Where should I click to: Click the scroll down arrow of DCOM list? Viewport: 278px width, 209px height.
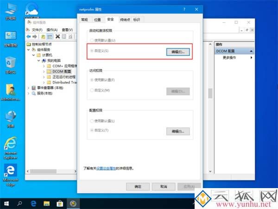tap(210, 171)
